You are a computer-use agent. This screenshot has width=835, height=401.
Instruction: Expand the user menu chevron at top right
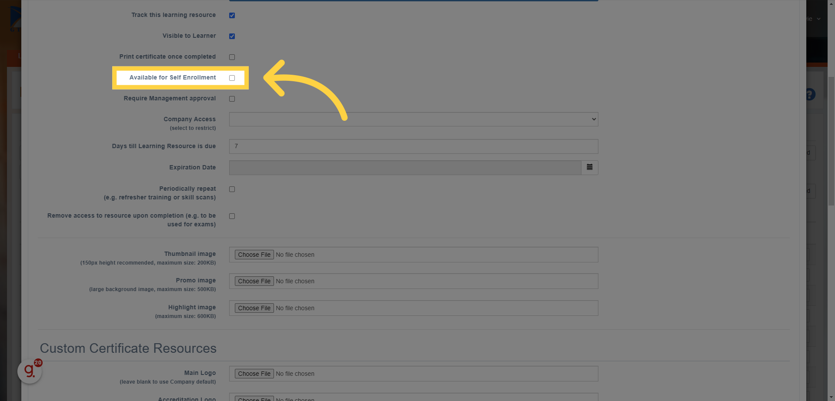818,19
